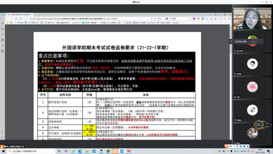Click the document vertical scrollbar
This screenshot has height=154, width=273.
(x=231, y=82)
